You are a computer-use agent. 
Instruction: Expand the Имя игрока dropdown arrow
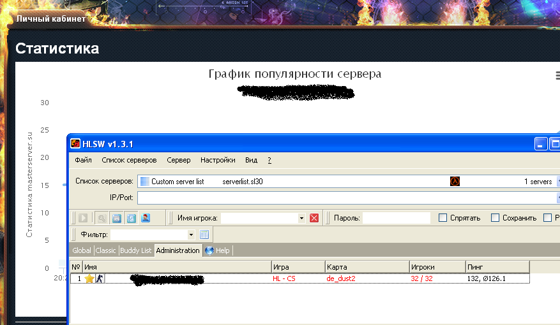[x=302, y=218]
